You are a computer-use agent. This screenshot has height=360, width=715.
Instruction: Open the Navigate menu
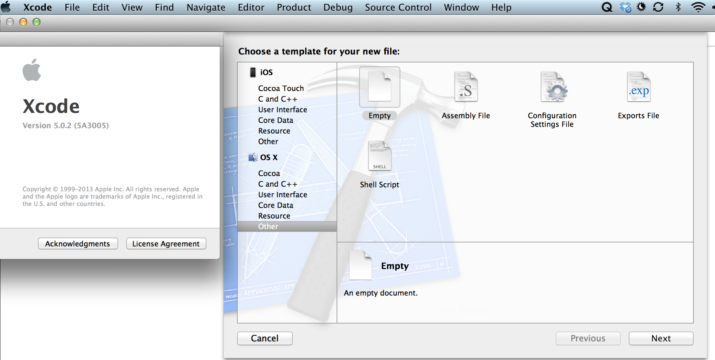(206, 7)
